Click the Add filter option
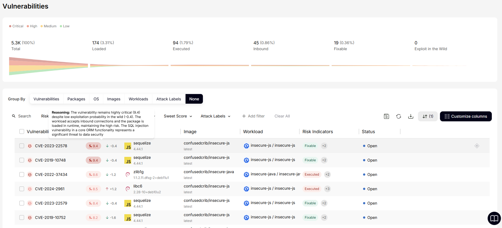The width and height of the screenshot is (502, 228). (253, 116)
